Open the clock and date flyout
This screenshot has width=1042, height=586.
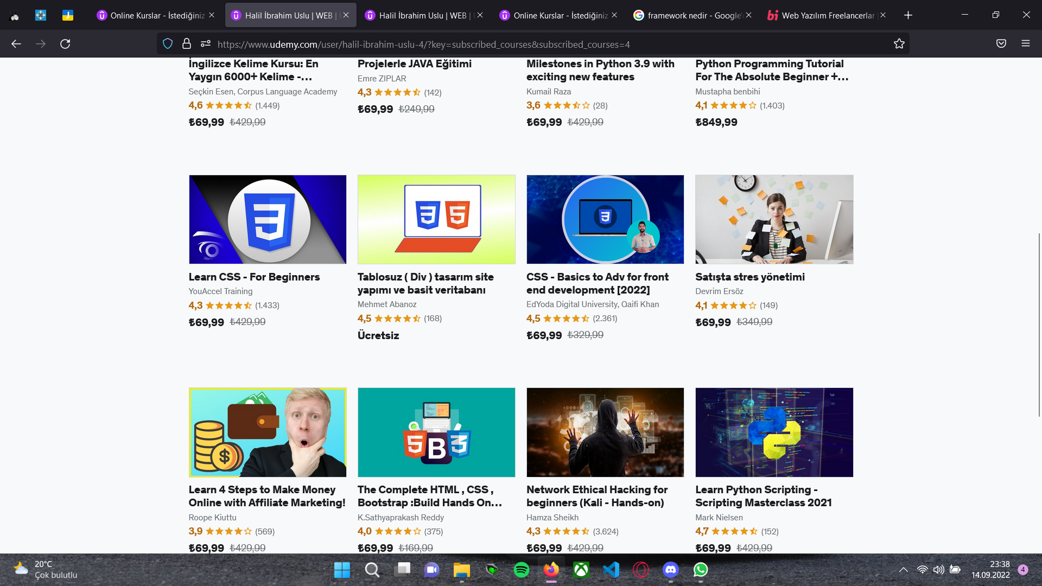click(x=990, y=570)
